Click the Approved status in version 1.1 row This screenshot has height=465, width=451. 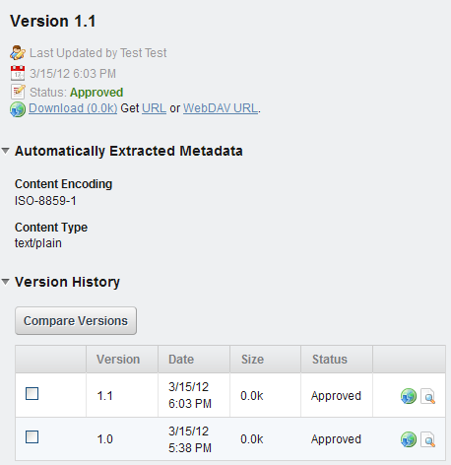[x=336, y=396]
